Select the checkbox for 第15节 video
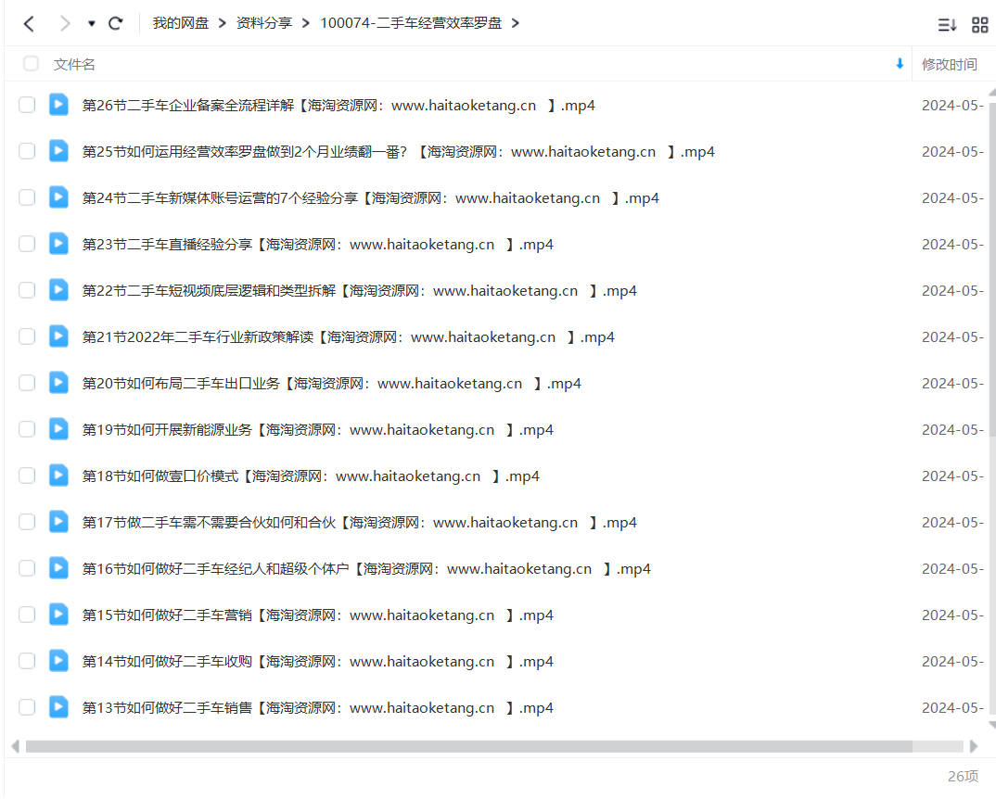The image size is (996, 799). click(x=27, y=615)
